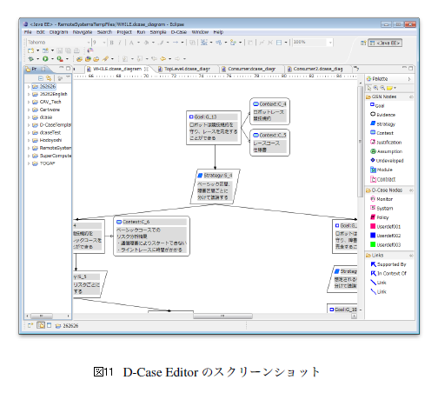The image size is (438, 393).
Task: Open the font size 9 dropdown
Action: [x=104, y=43]
